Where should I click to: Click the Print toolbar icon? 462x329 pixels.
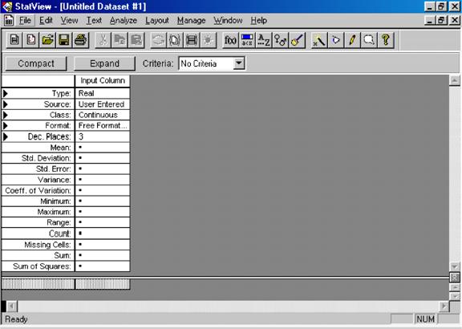81,40
